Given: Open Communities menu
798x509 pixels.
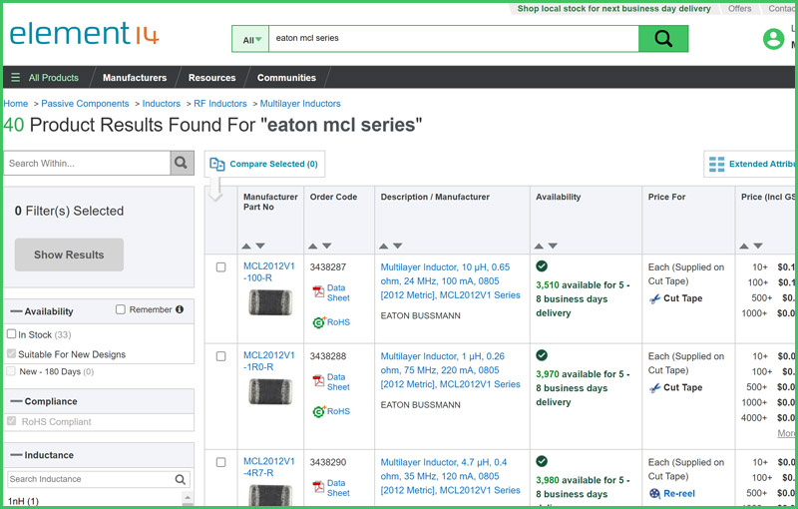Looking at the screenshot, I should 286,78.
